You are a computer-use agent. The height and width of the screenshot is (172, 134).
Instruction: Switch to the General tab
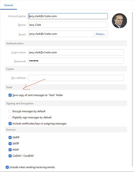pyautogui.click(x=9, y=5)
